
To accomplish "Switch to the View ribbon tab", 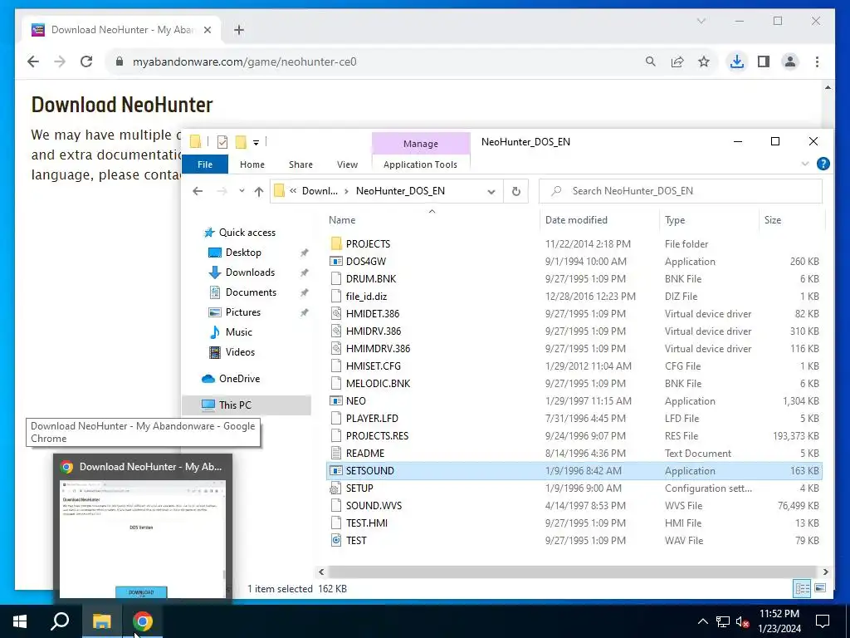I will [347, 164].
